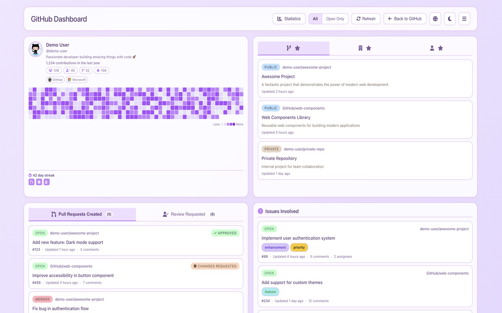Click Back to GitHub
Screen dimensions: 502x313
[x=405, y=18]
